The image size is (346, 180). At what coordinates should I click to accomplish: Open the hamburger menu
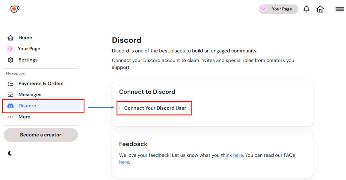(339, 9)
